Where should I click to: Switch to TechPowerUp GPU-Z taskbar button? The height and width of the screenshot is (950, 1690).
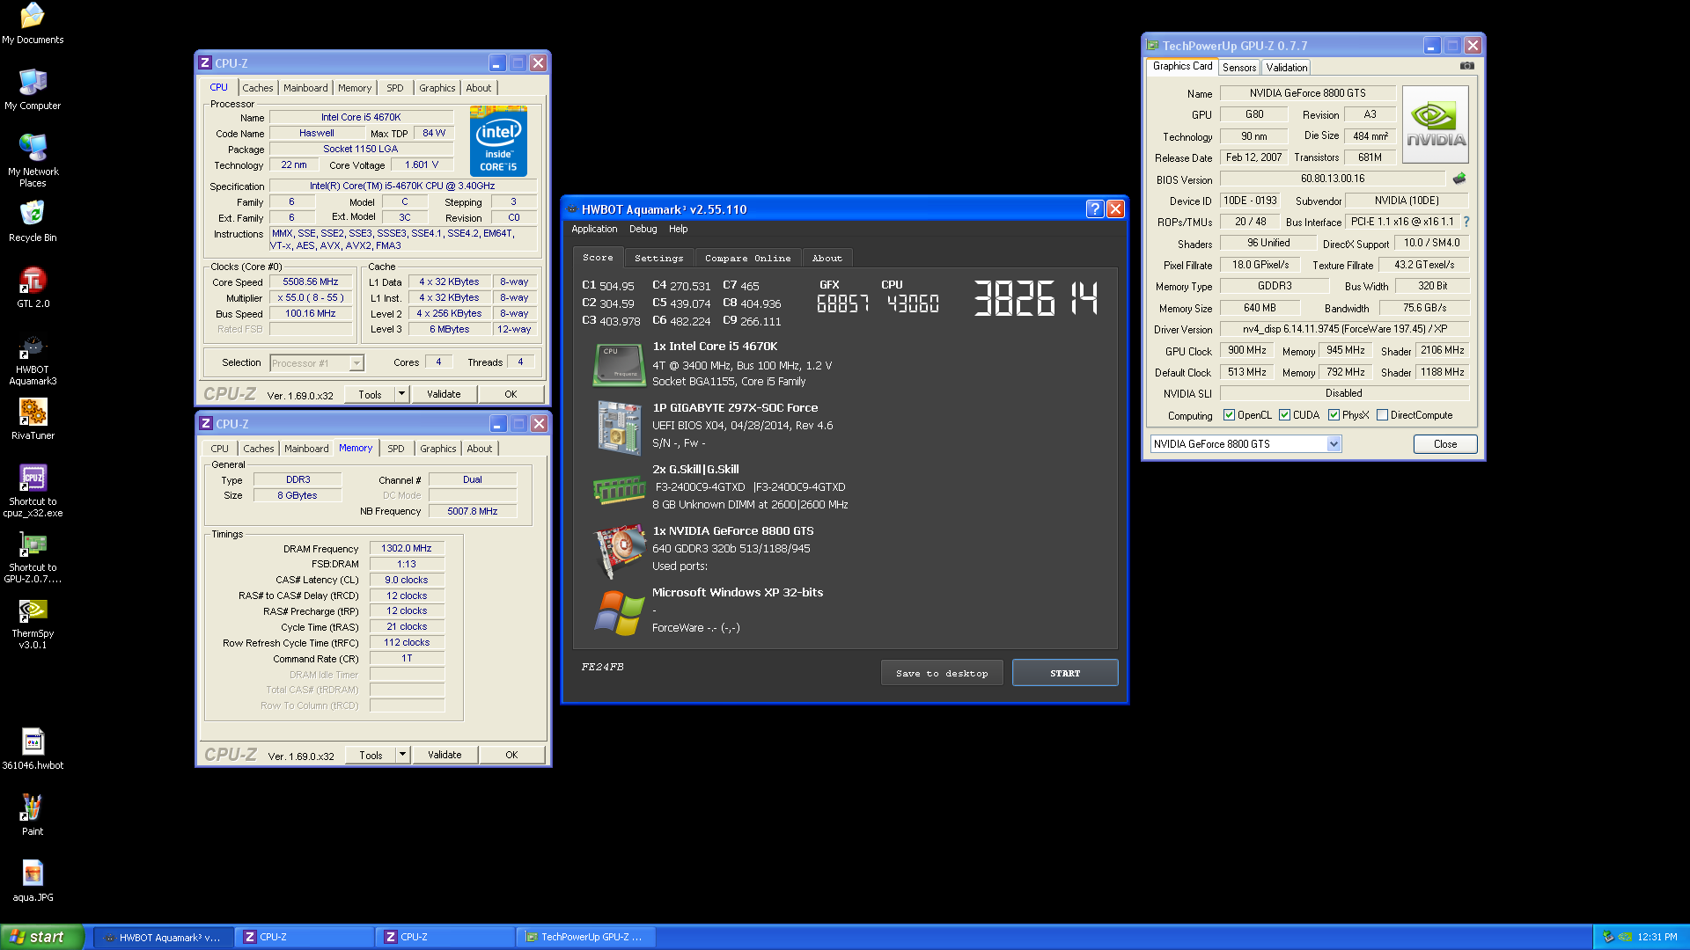(x=585, y=937)
